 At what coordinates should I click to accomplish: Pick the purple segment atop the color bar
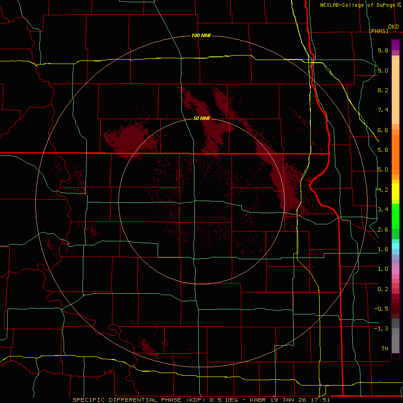[395, 45]
